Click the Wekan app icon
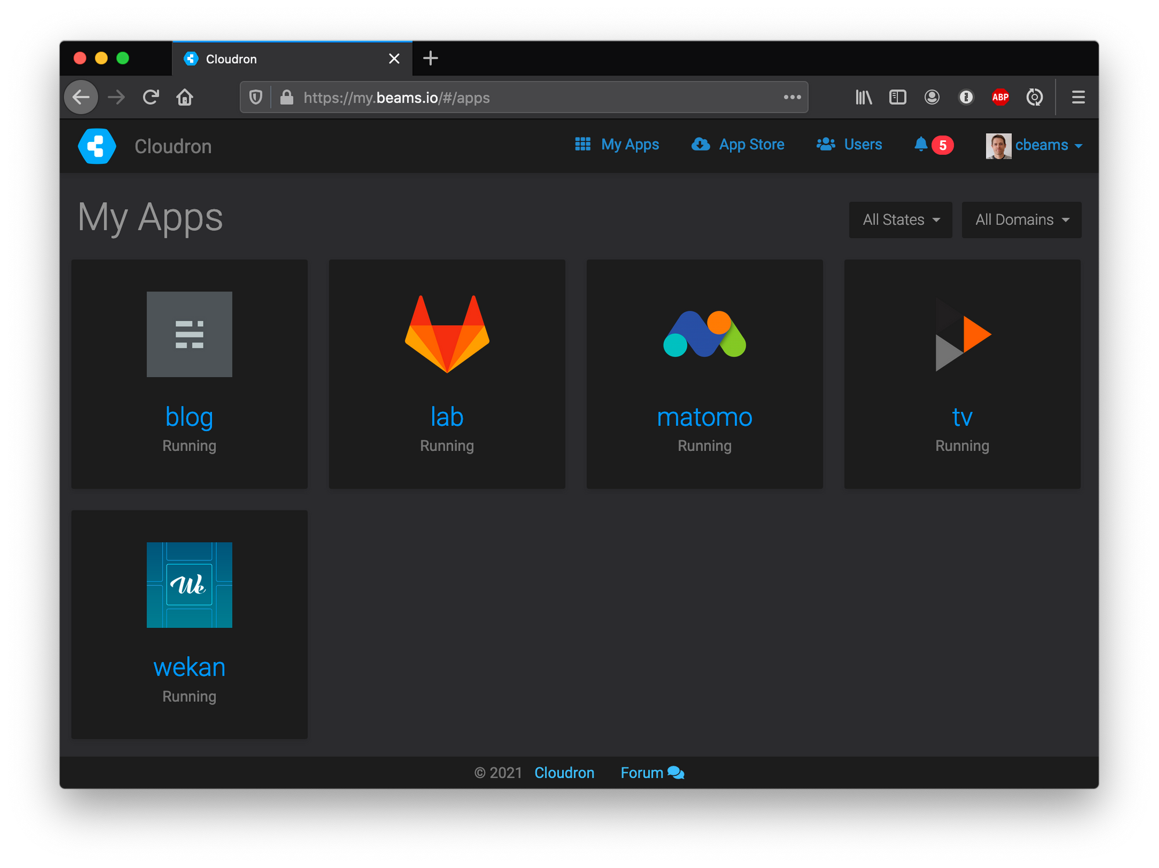This screenshot has width=1159, height=868. 189,585
